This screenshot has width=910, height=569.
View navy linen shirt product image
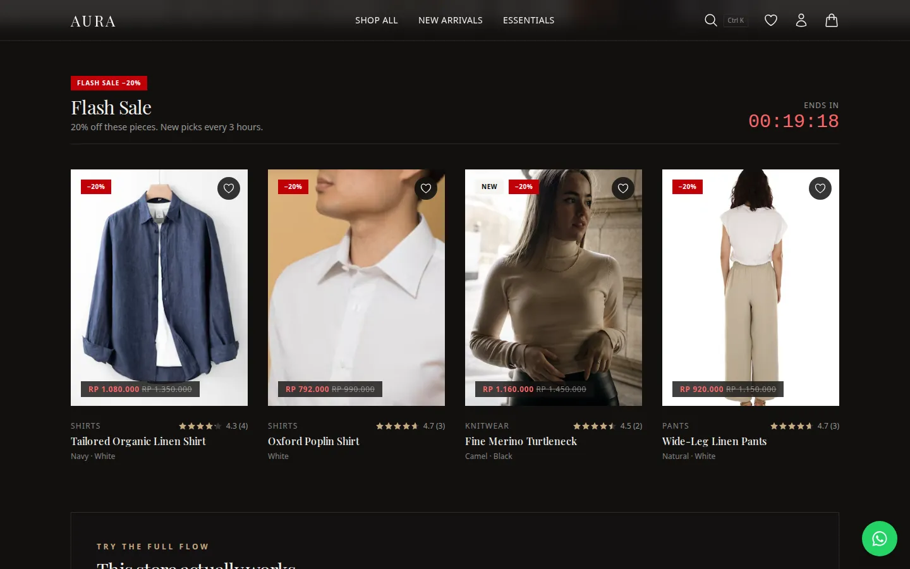tap(159, 288)
